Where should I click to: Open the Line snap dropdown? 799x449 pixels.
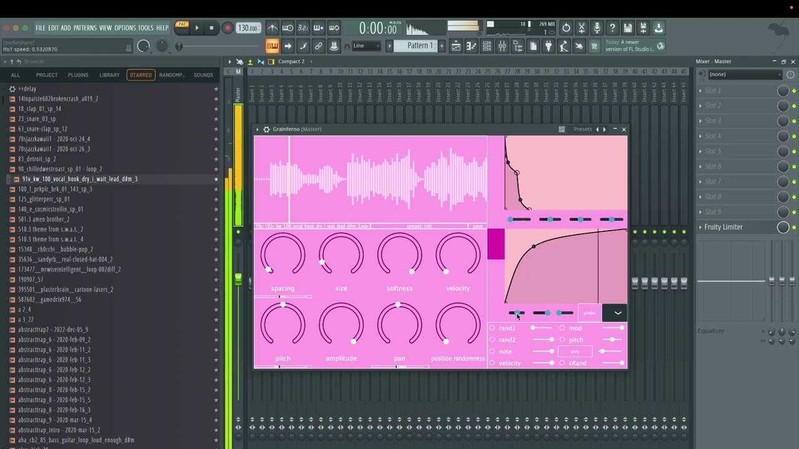(368, 46)
